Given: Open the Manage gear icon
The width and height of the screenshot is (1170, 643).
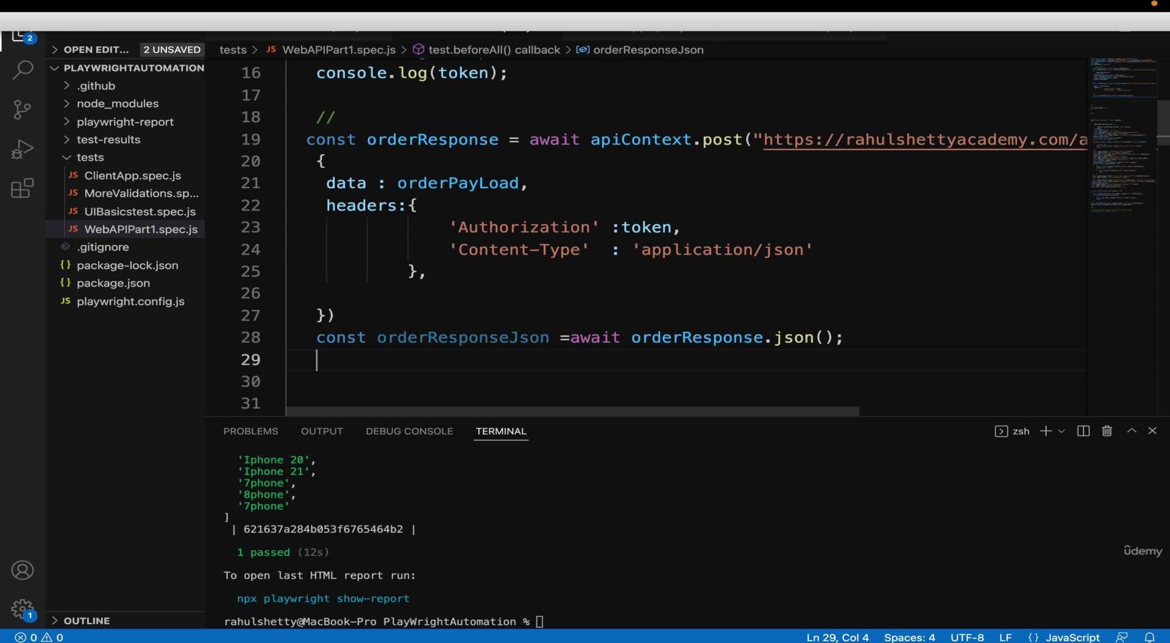Looking at the screenshot, I should (23, 609).
